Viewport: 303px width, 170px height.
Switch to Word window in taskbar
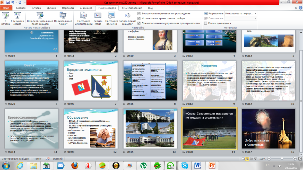[198, 166]
